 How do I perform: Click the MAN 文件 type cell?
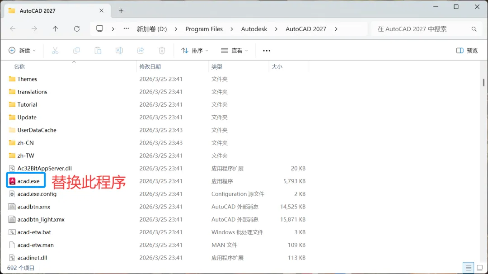pyautogui.click(x=224, y=245)
